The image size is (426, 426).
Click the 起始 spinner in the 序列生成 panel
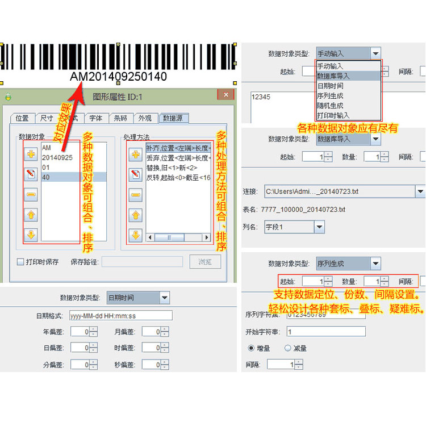click(x=317, y=281)
